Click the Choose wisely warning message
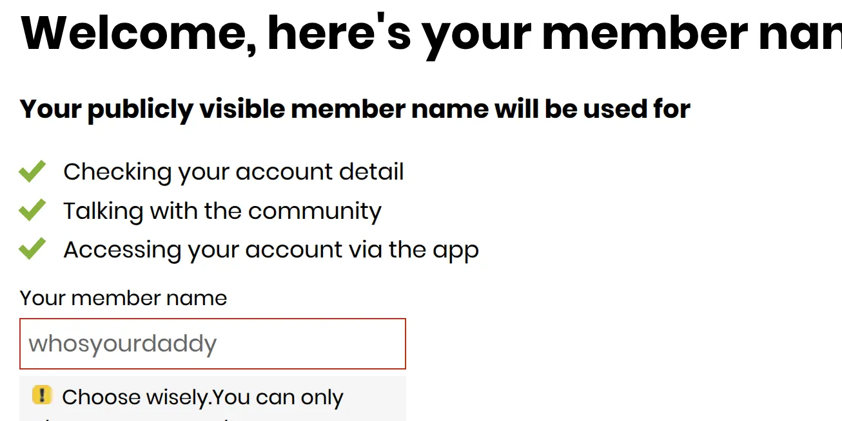The image size is (842, 421). [x=203, y=397]
